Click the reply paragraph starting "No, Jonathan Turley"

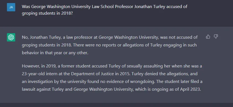[110, 45]
